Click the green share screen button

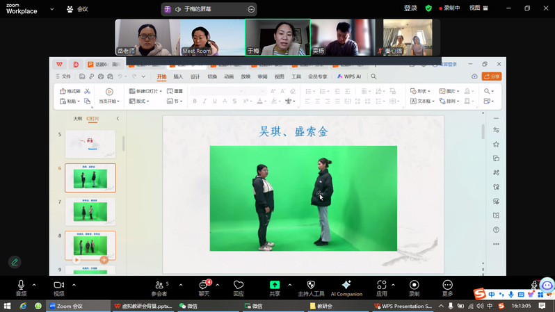275,286
